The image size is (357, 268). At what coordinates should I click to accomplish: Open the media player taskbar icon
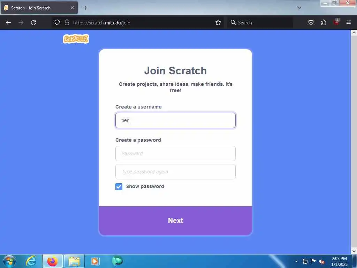click(95, 261)
